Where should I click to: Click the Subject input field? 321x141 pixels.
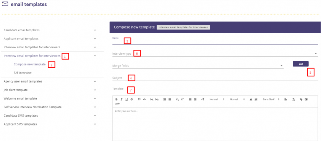tap(215, 78)
